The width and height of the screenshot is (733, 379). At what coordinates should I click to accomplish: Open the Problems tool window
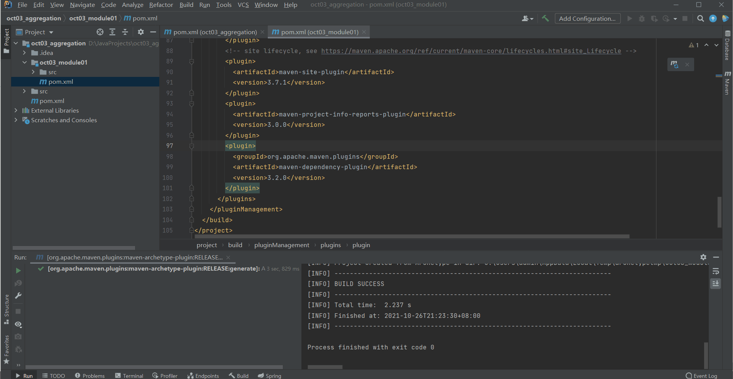(x=90, y=376)
